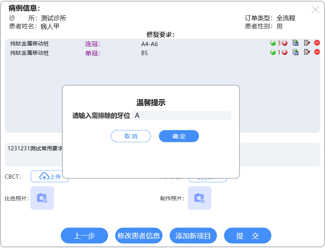
Task: Click the 比色照片 camera upload icon
Action: [42, 198]
